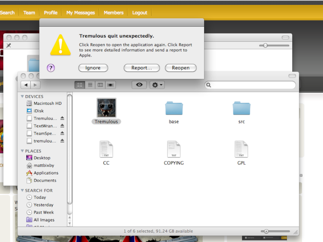Eject the TeamSpe... volume
323x242 pixels.
click(62, 134)
